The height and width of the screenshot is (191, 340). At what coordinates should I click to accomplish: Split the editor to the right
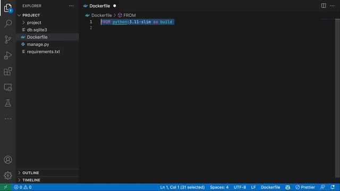tap(324, 6)
